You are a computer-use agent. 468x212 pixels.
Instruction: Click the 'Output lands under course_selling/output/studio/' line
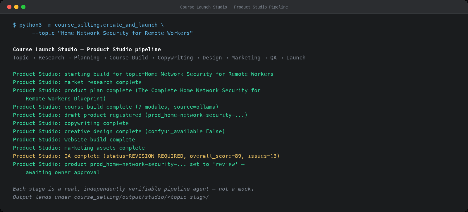[111, 197]
